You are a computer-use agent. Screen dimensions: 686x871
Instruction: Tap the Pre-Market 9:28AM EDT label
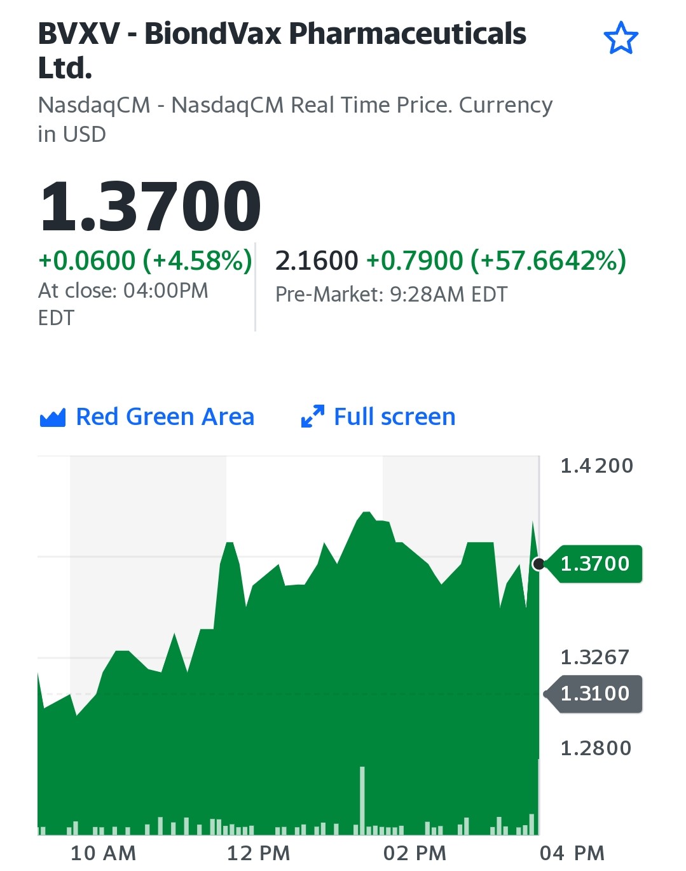[x=391, y=294]
